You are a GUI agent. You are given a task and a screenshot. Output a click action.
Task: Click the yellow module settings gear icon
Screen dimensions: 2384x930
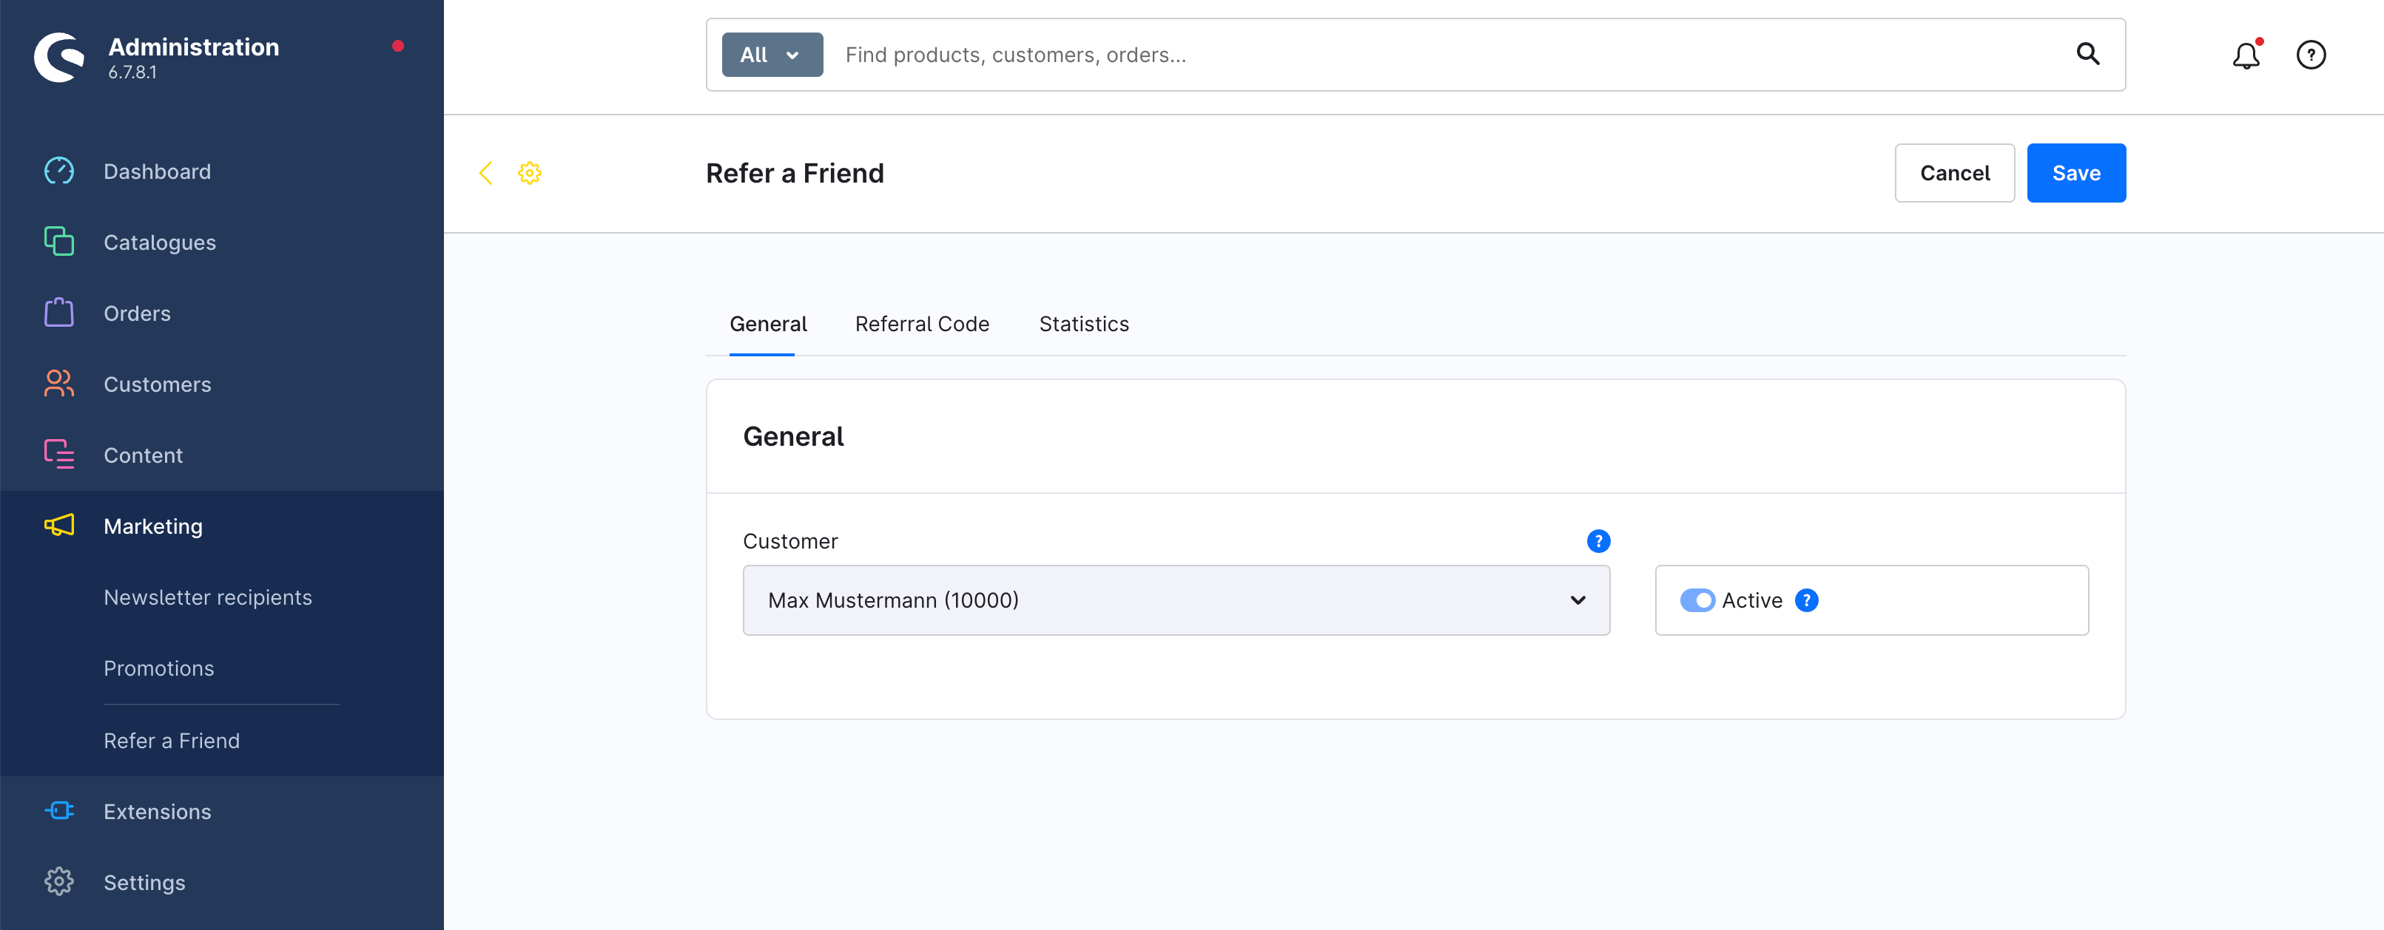coord(529,173)
